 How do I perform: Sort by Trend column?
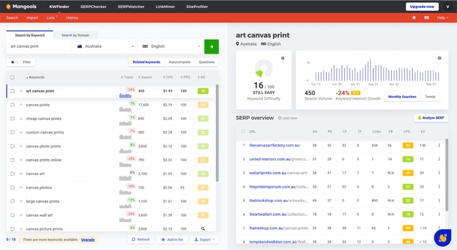pos(127,77)
